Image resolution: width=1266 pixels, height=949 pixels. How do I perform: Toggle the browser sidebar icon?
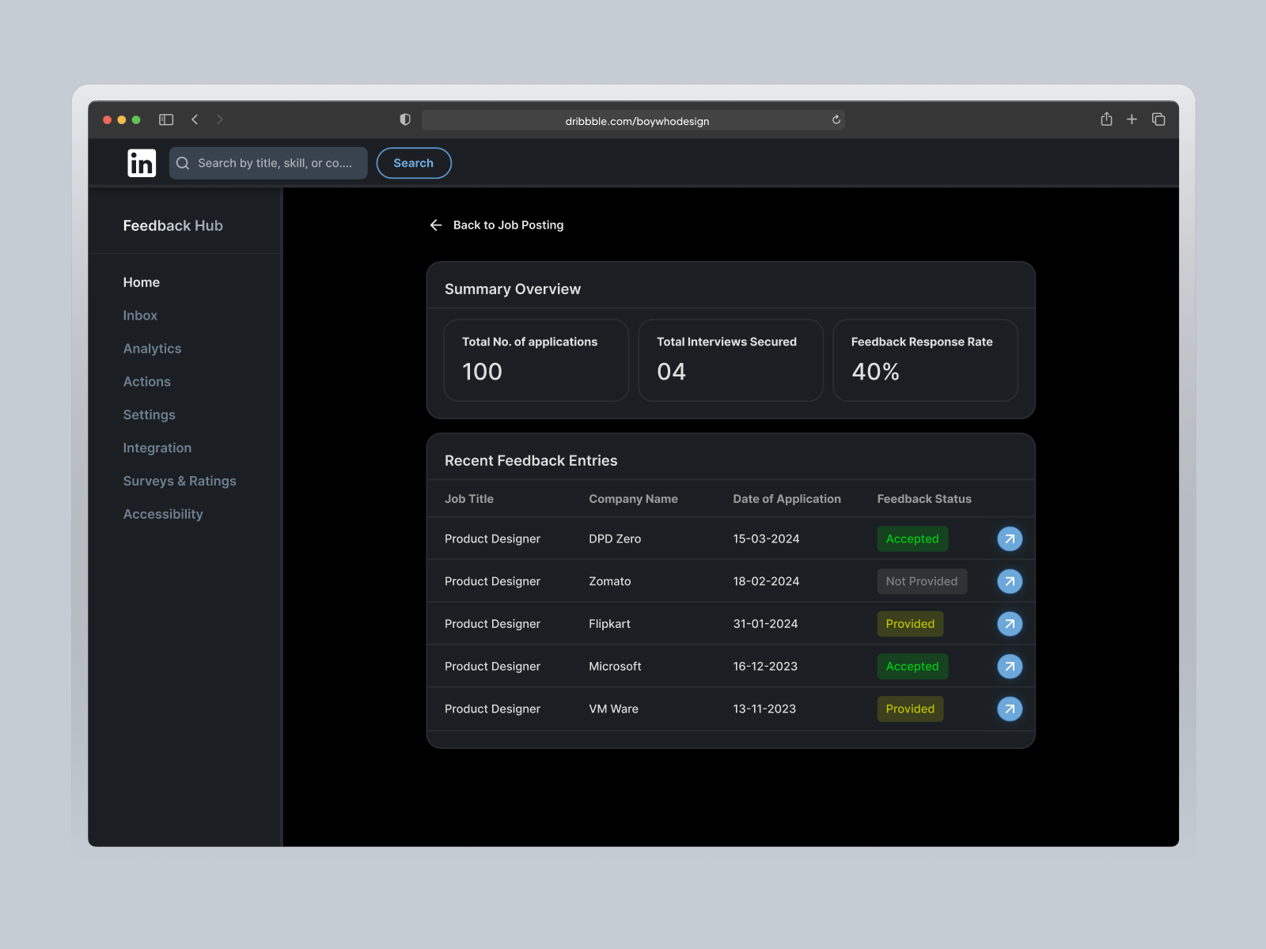[x=166, y=119]
